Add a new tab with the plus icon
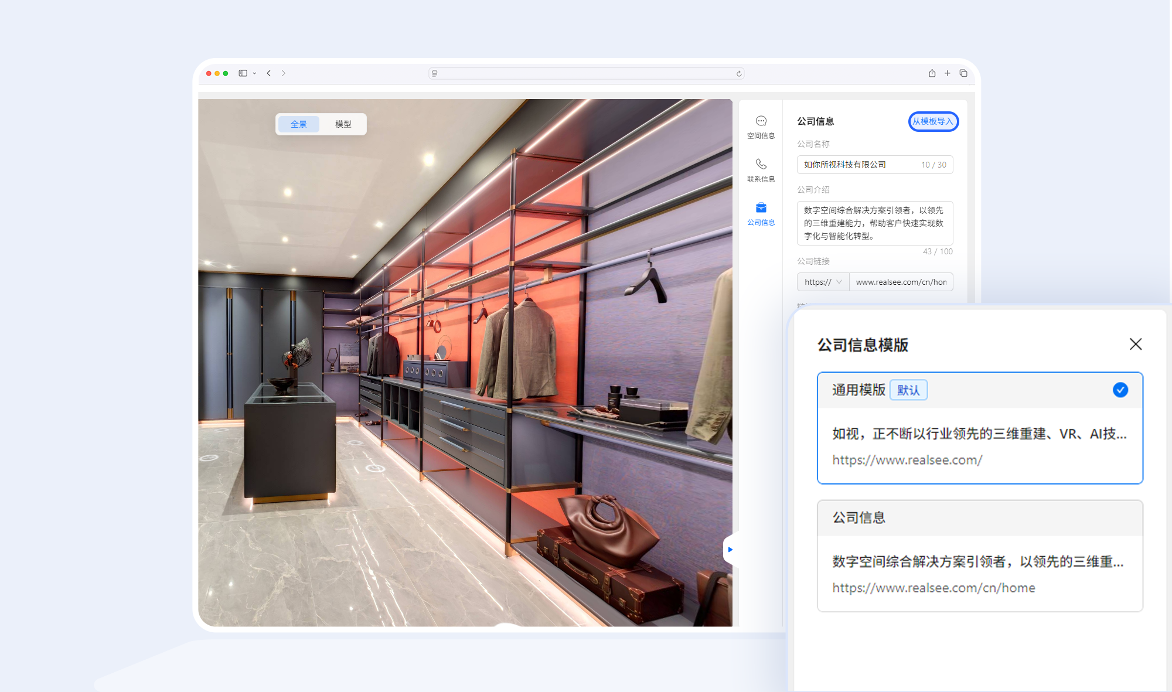 click(947, 73)
